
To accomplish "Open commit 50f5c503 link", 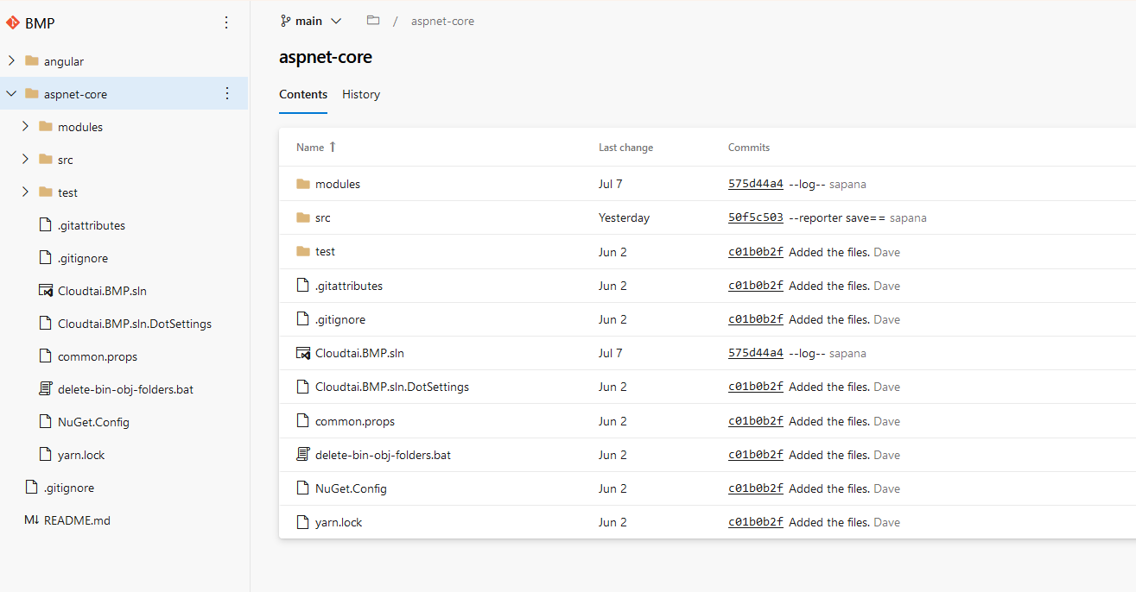I will click(755, 217).
